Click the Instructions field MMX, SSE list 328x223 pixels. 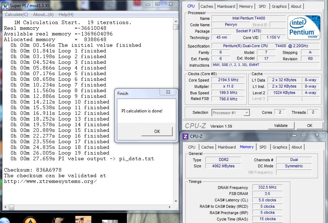[265, 65]
